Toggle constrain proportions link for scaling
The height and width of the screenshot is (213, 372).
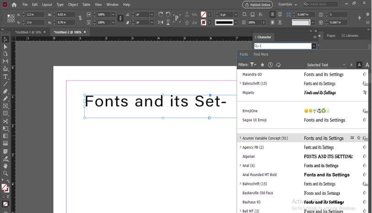[x=120, y=18]
